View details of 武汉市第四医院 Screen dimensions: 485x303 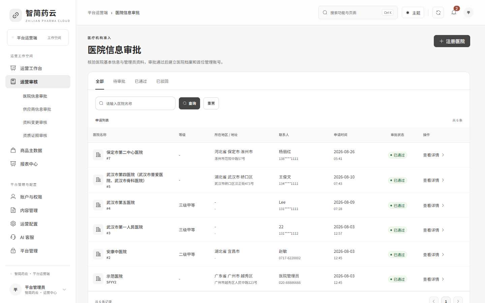click(x=434, y=180)
